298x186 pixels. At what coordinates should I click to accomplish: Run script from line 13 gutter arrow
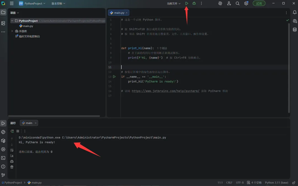pyautogui.click(x=114, y=76)
